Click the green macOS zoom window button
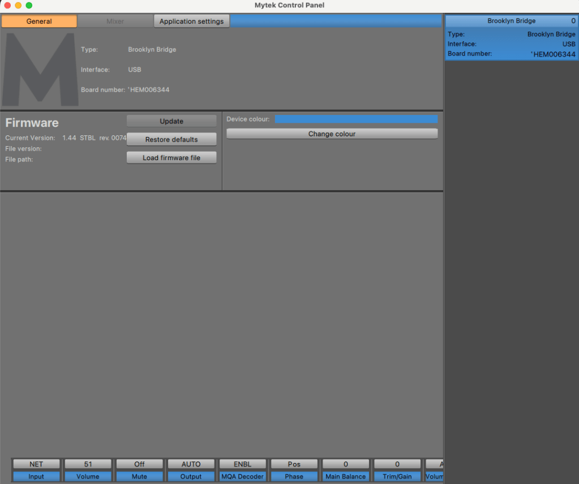 click(x=29, y=5)
